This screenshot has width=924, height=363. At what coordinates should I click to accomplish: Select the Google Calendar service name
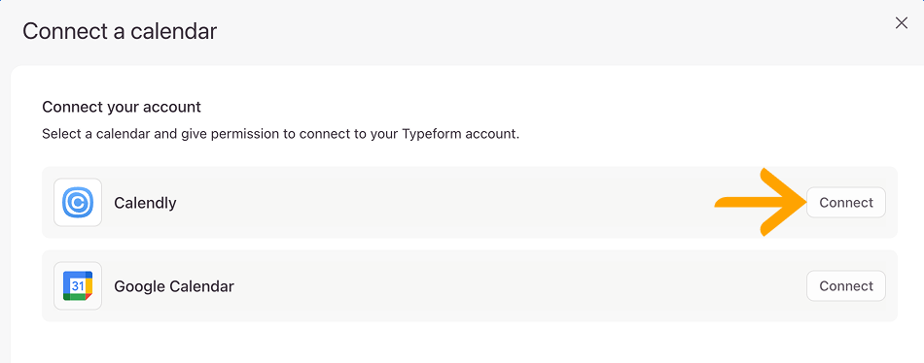click(x=174, y=286)
